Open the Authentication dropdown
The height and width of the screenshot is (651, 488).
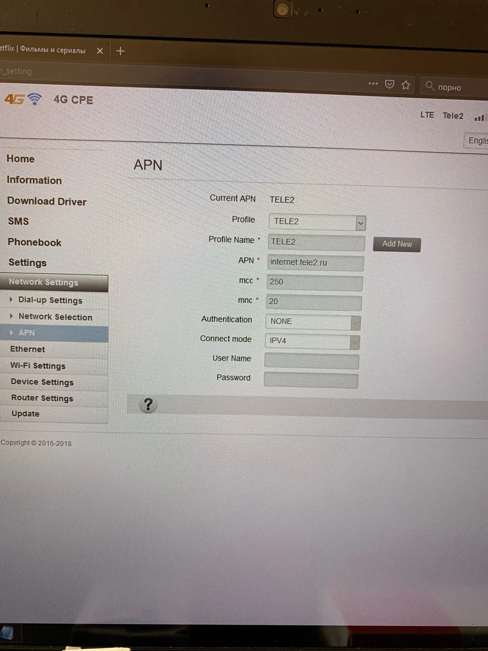click(313, 322)
